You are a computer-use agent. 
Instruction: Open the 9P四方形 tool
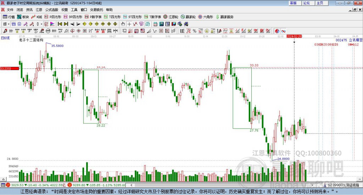coord(73,17)
